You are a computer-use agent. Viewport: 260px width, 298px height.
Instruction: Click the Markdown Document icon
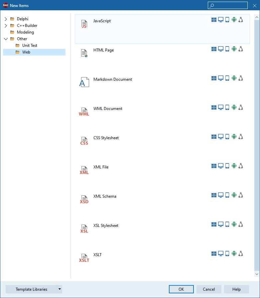coord(84,82)
